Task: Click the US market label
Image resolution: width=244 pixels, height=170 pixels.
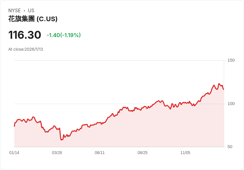Action: click(31, 11)
